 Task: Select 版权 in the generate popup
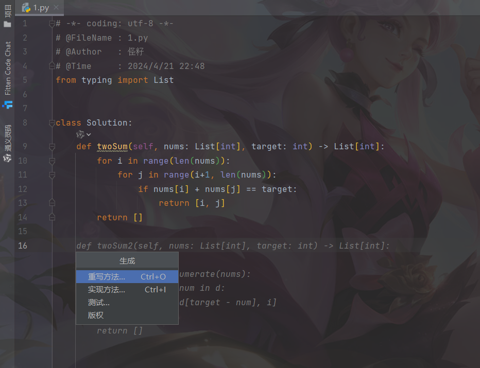(x=127, y=316)
